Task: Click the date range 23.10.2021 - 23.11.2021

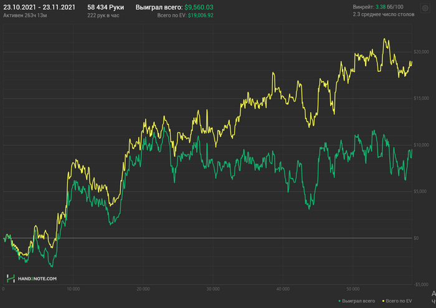Action: pyautogui.click(x=39, y=7)
